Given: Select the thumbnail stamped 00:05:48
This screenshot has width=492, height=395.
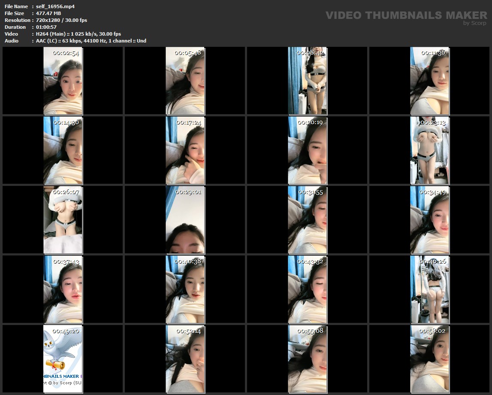Looking at the screenshot, I should point(185,81).
